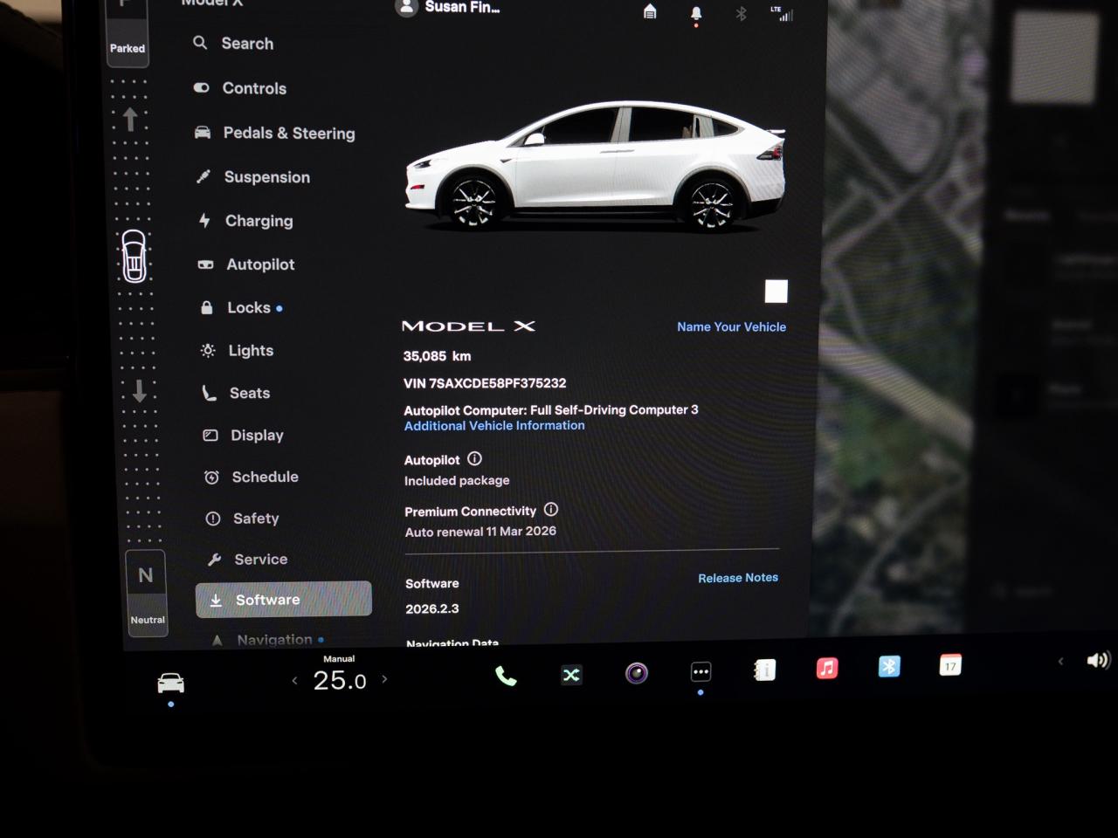
Task: Open the Pedals & Steering settings
Action: coord(289,133)
